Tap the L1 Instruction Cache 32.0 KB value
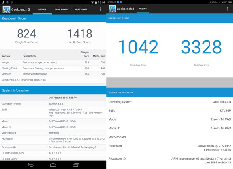The height and width of the screenshot is (169, 233). point(54,153)
